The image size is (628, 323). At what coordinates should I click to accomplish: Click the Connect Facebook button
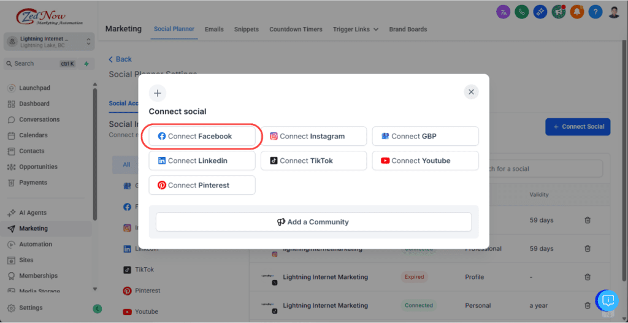(202, 136)
